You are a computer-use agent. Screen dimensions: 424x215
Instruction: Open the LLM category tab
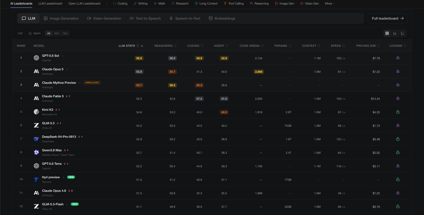pos(29,18)
